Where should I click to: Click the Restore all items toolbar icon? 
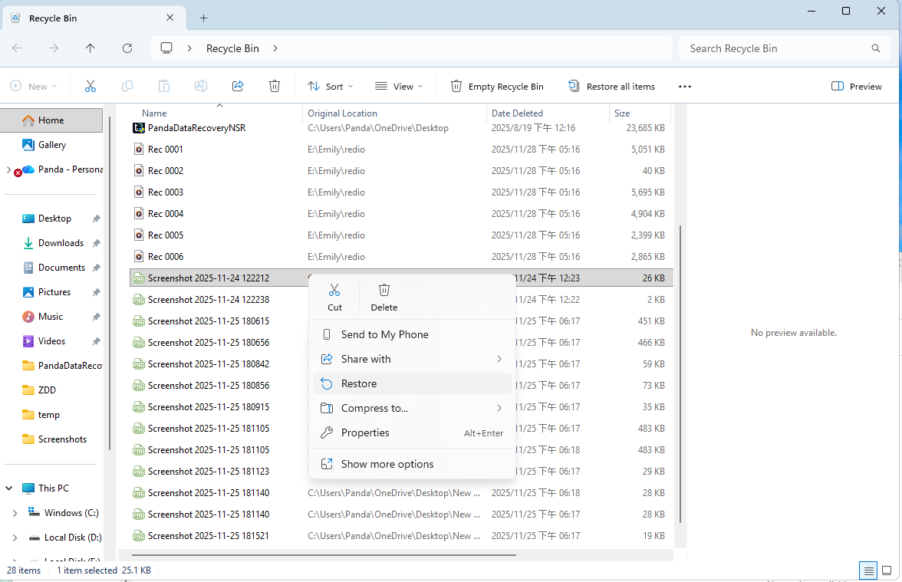611,86
